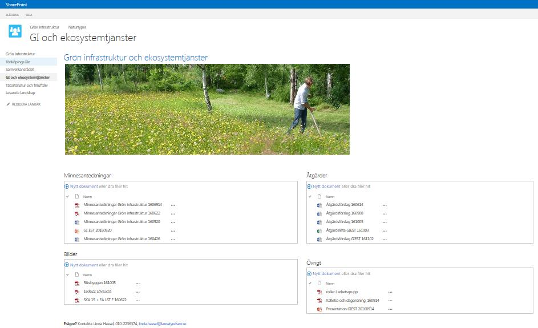This screenshot has width=538, height=328.
Task: Open the ellipsis menu for Kallelse och dagordning_160914
Action: 390,301
